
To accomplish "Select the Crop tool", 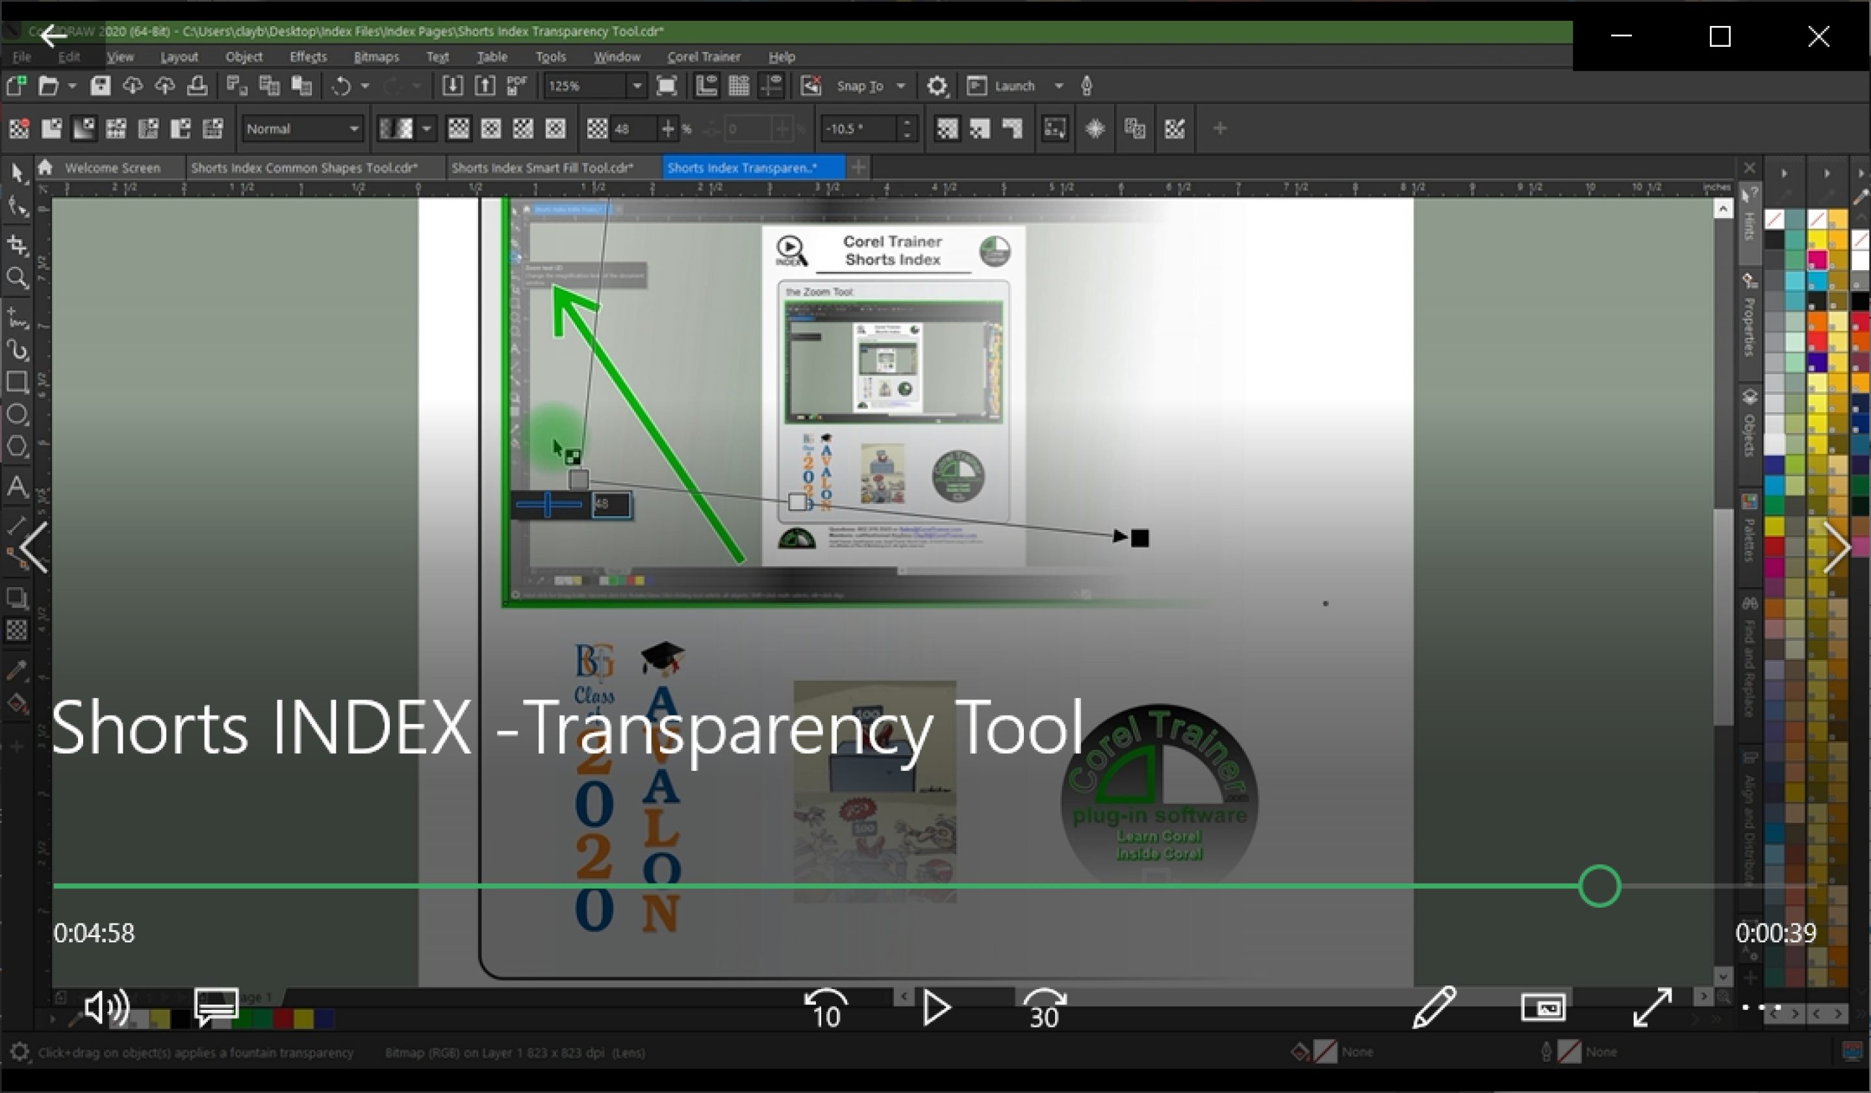I will point(18,245).
